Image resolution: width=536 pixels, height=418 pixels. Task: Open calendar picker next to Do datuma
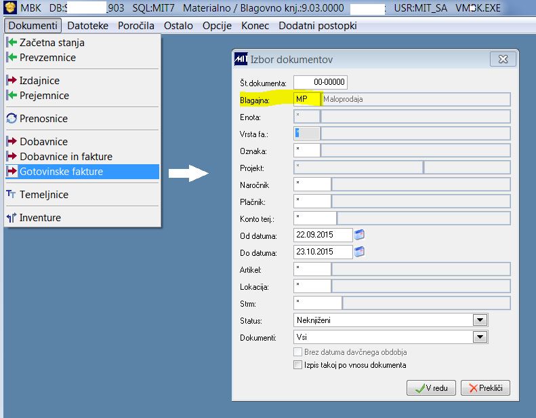[x=359, y=252]
